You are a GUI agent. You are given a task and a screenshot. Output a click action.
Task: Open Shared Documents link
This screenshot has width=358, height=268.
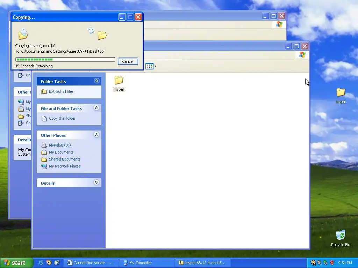pos(65,159)
